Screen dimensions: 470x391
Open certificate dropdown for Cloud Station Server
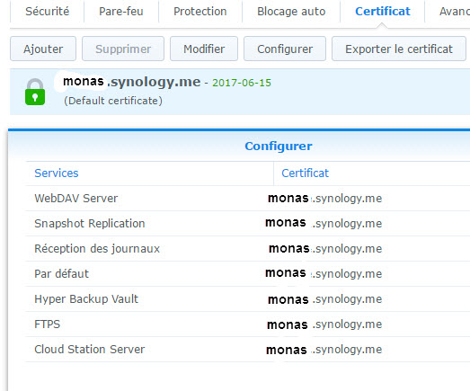pyautogui.click(x=324, y=350)
